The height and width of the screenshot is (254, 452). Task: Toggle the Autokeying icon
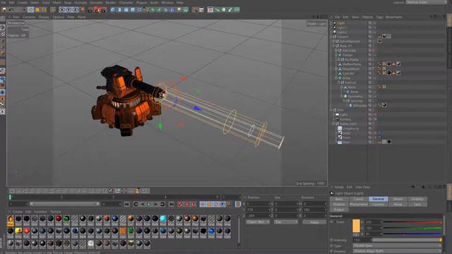coord(186,205)
